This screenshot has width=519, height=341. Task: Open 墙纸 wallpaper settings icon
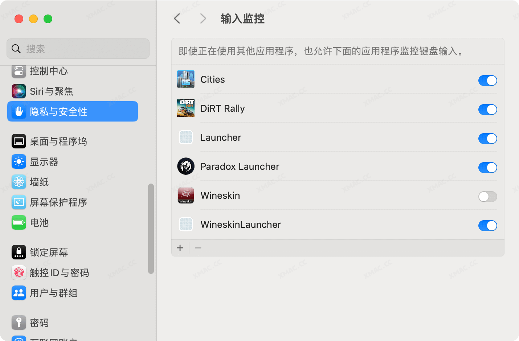19,182
